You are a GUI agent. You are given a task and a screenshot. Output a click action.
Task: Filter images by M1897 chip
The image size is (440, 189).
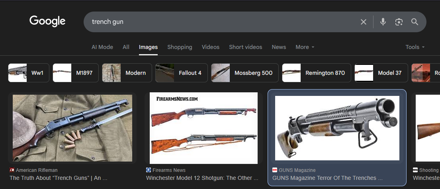pyautogui.click(x=76, y=73)
